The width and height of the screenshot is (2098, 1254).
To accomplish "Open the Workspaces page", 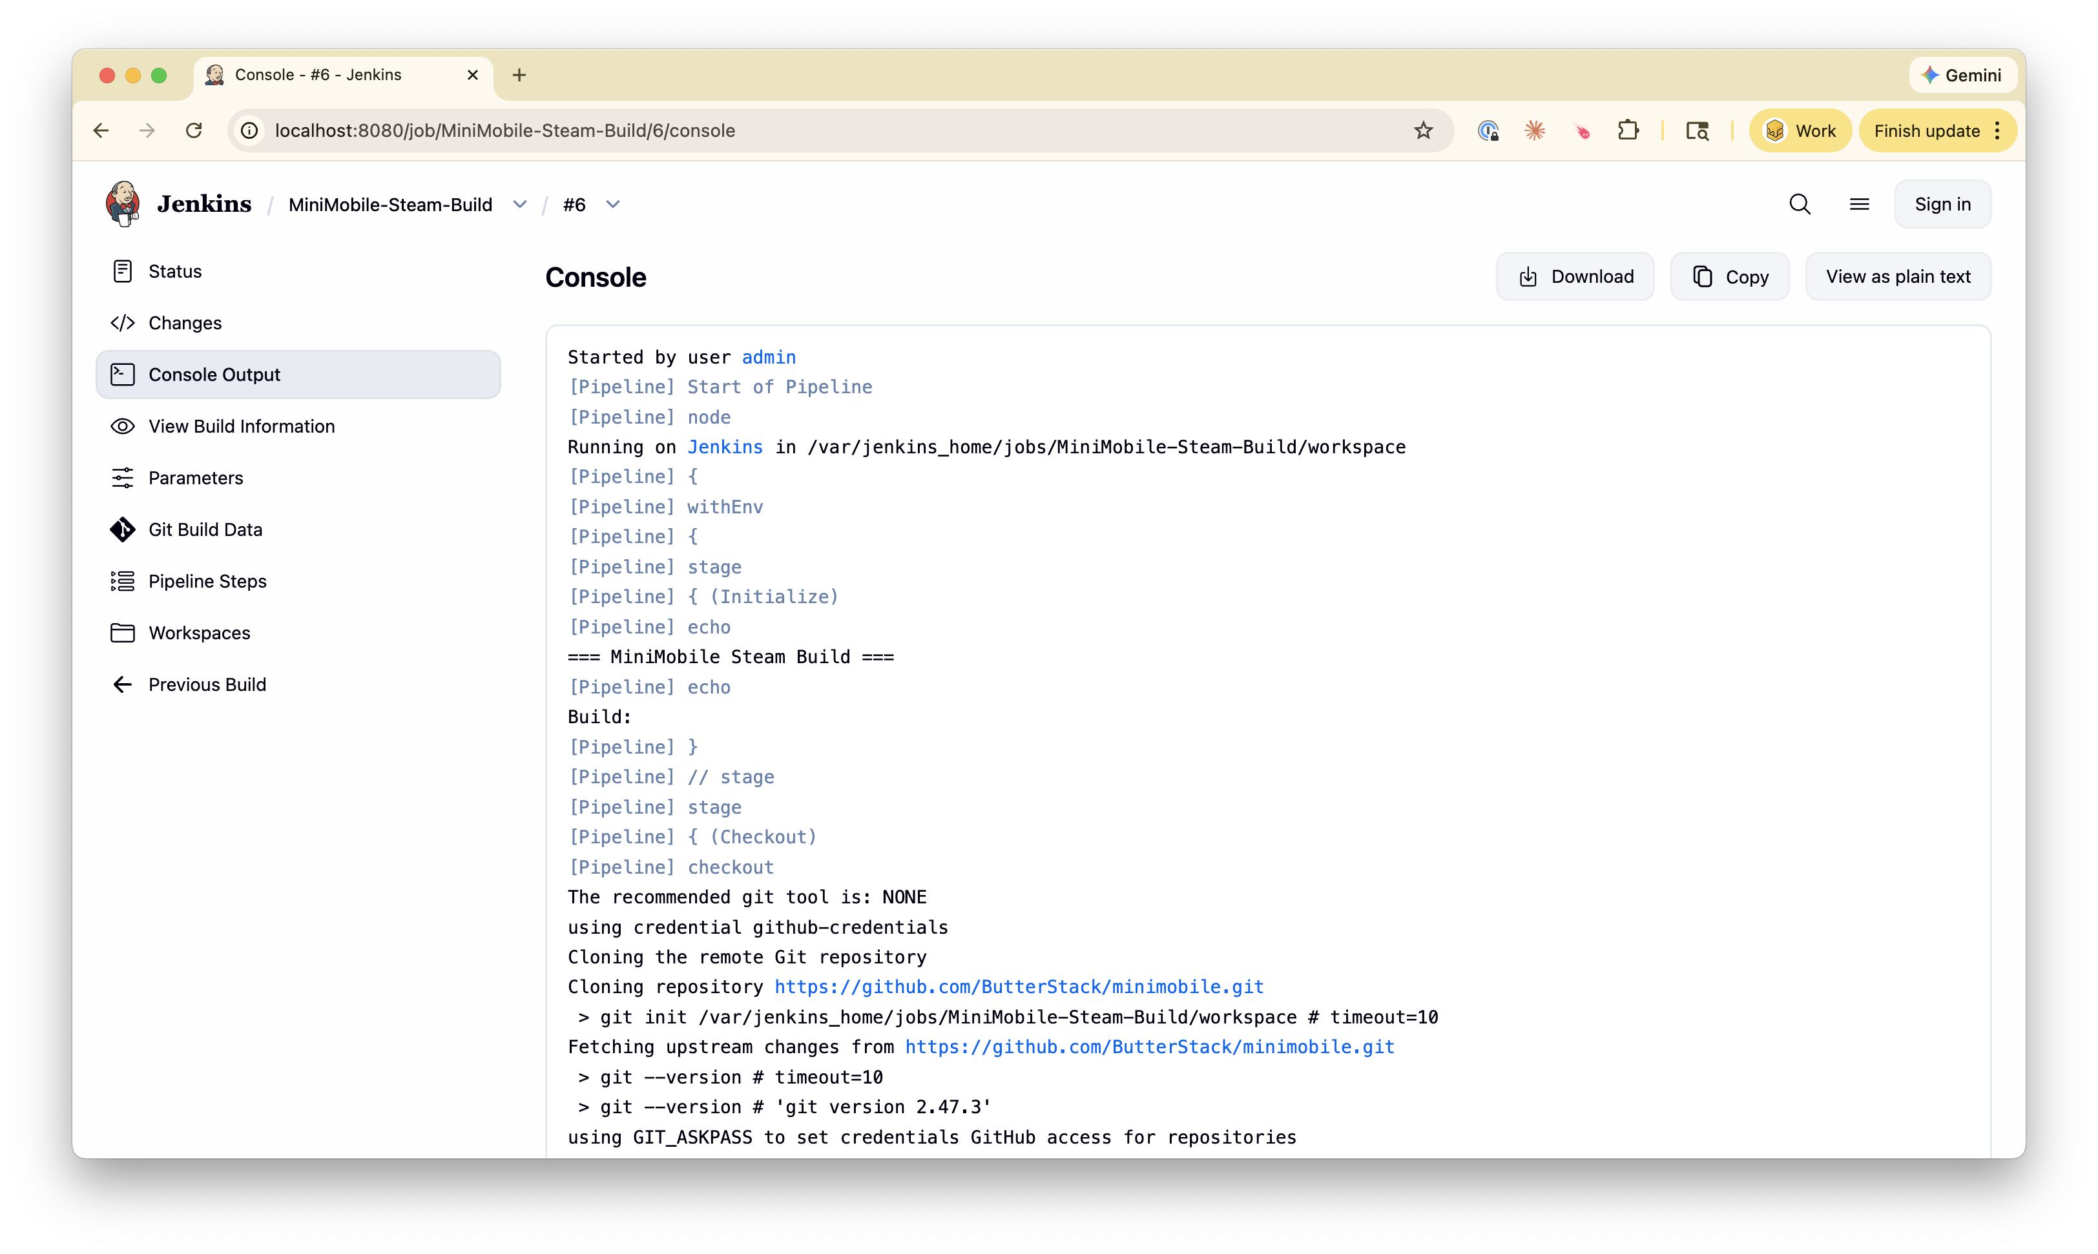I will tap(199, 632).
